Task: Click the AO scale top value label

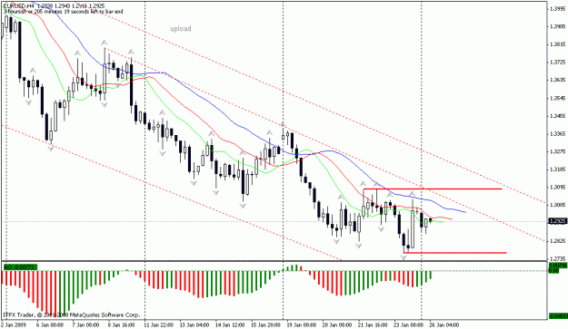Action: (x=558, y=266)
